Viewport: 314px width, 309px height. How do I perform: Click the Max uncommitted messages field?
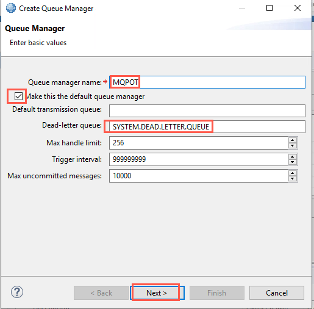(x=199, y=176)
